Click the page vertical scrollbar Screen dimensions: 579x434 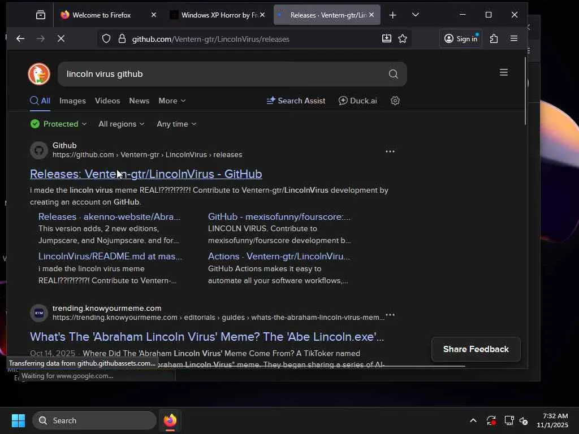[525, 91]
